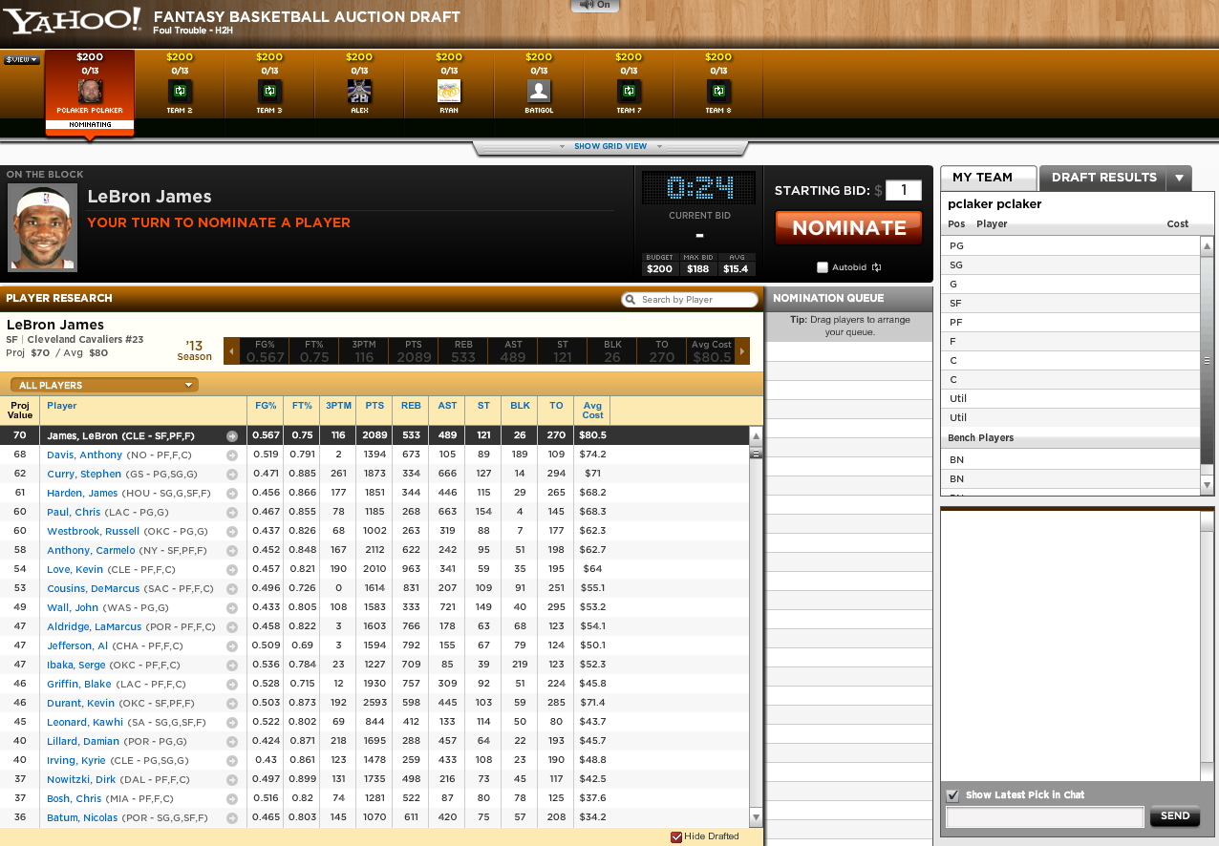Open the All Players filter dropdown
This screenshot has height=846, width=1219.
(104, 385)
